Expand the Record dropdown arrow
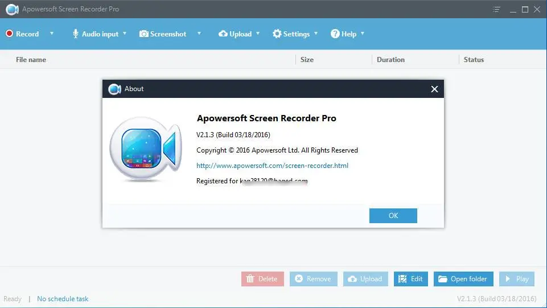547x308 pixels. [x=52, y=34]
